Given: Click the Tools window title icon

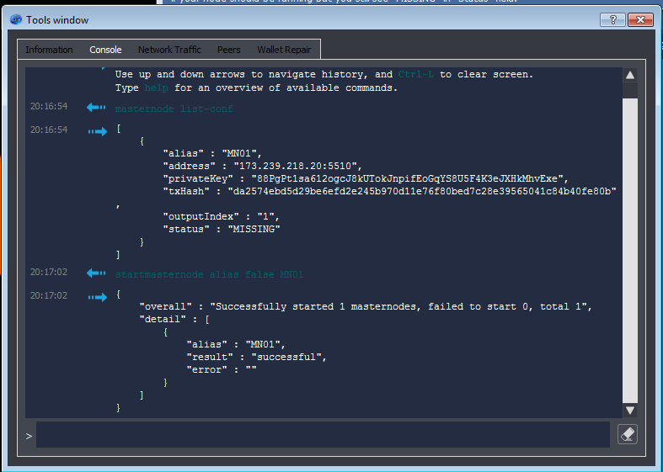Looking at the screenshot, I should click(x=16, y=19).
